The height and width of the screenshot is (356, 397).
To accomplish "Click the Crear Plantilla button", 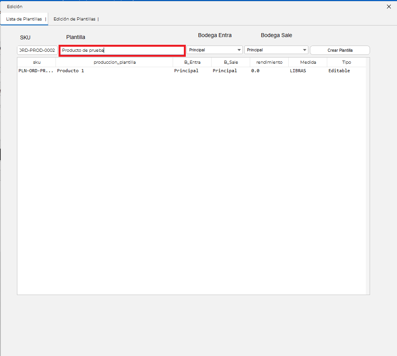I will (340, 50).
